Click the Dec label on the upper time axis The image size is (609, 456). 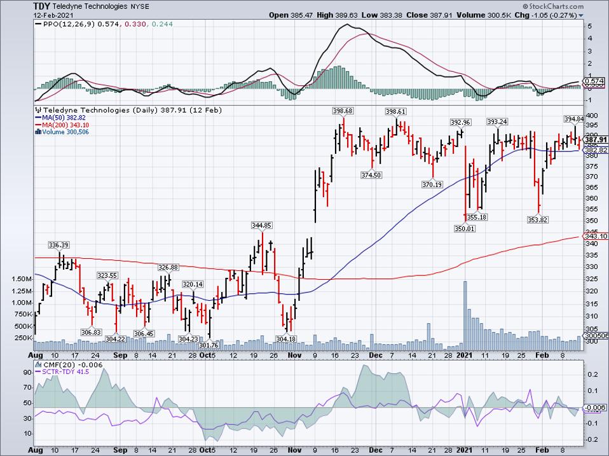click(376, 355)
